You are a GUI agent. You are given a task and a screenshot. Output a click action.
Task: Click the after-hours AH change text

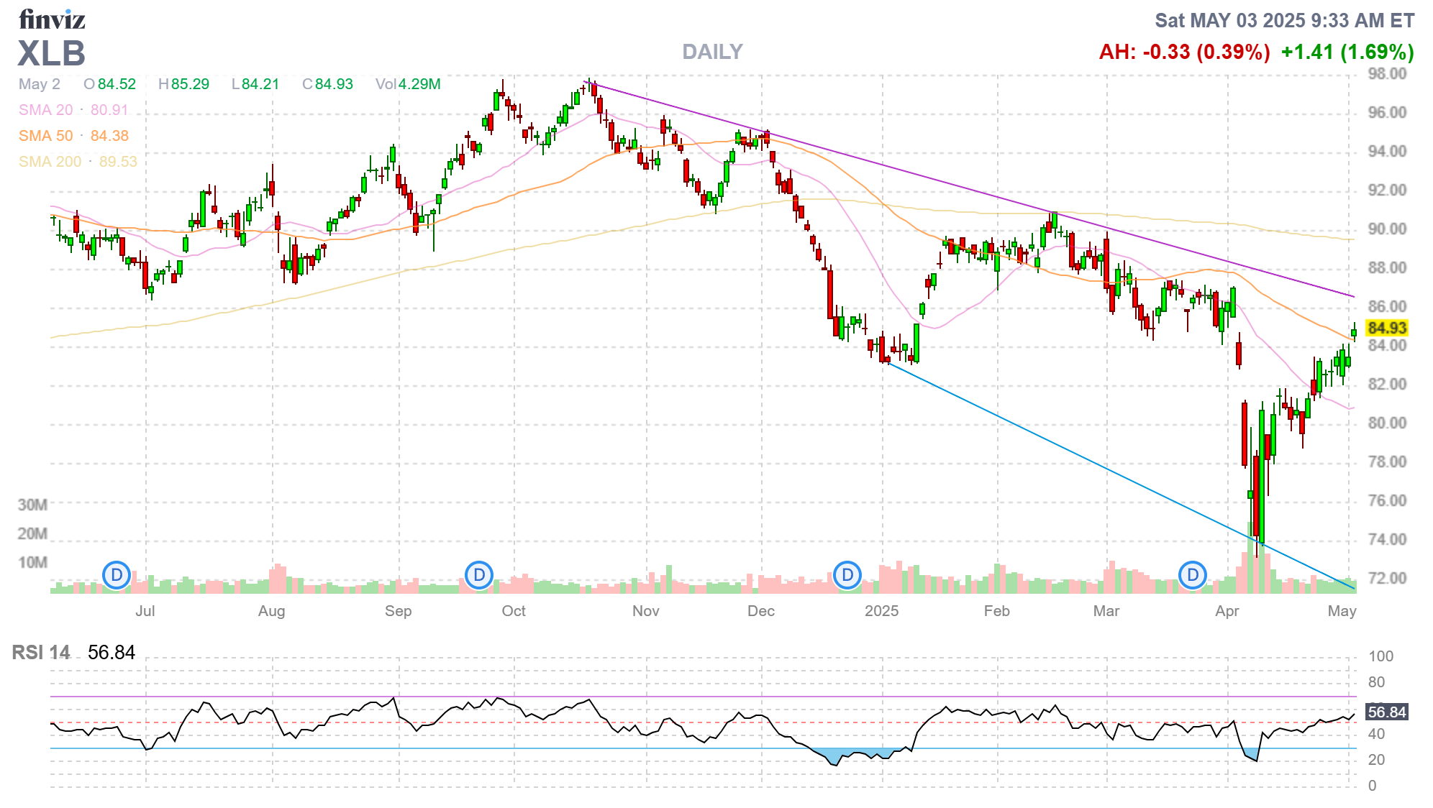[1184, 52]
